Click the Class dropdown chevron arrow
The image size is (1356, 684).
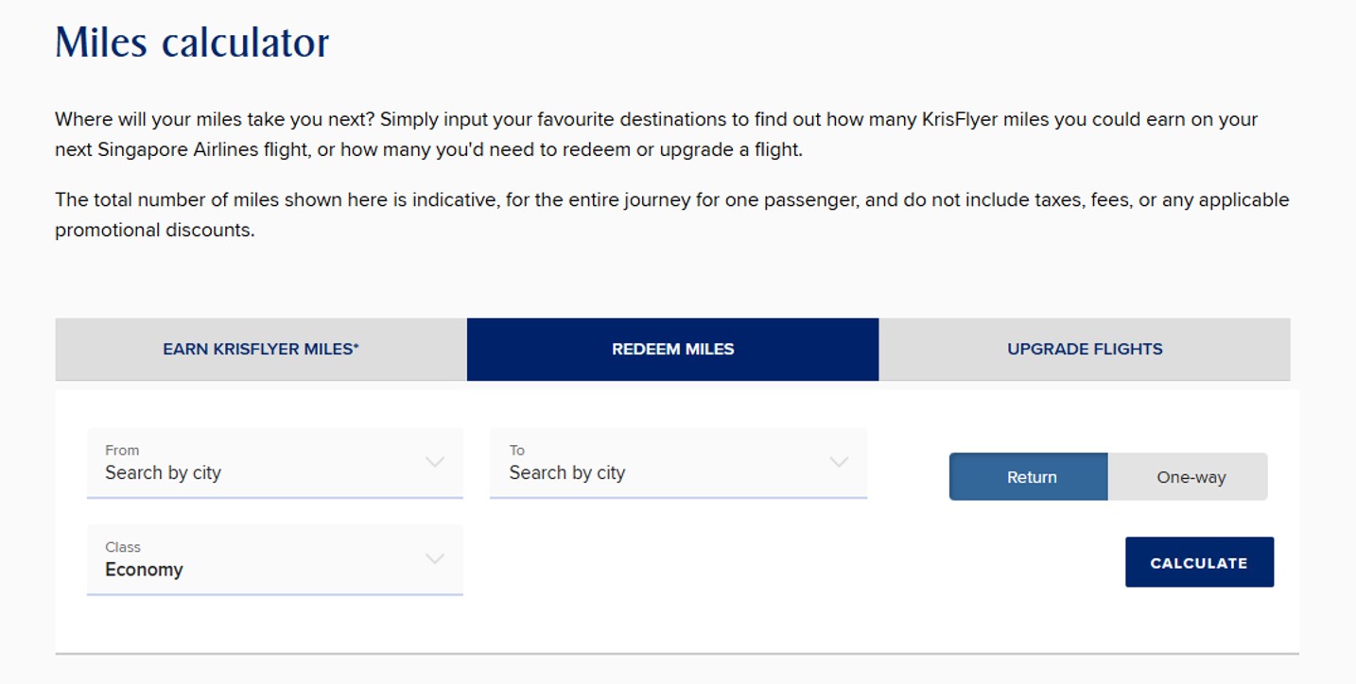(435, 558)
